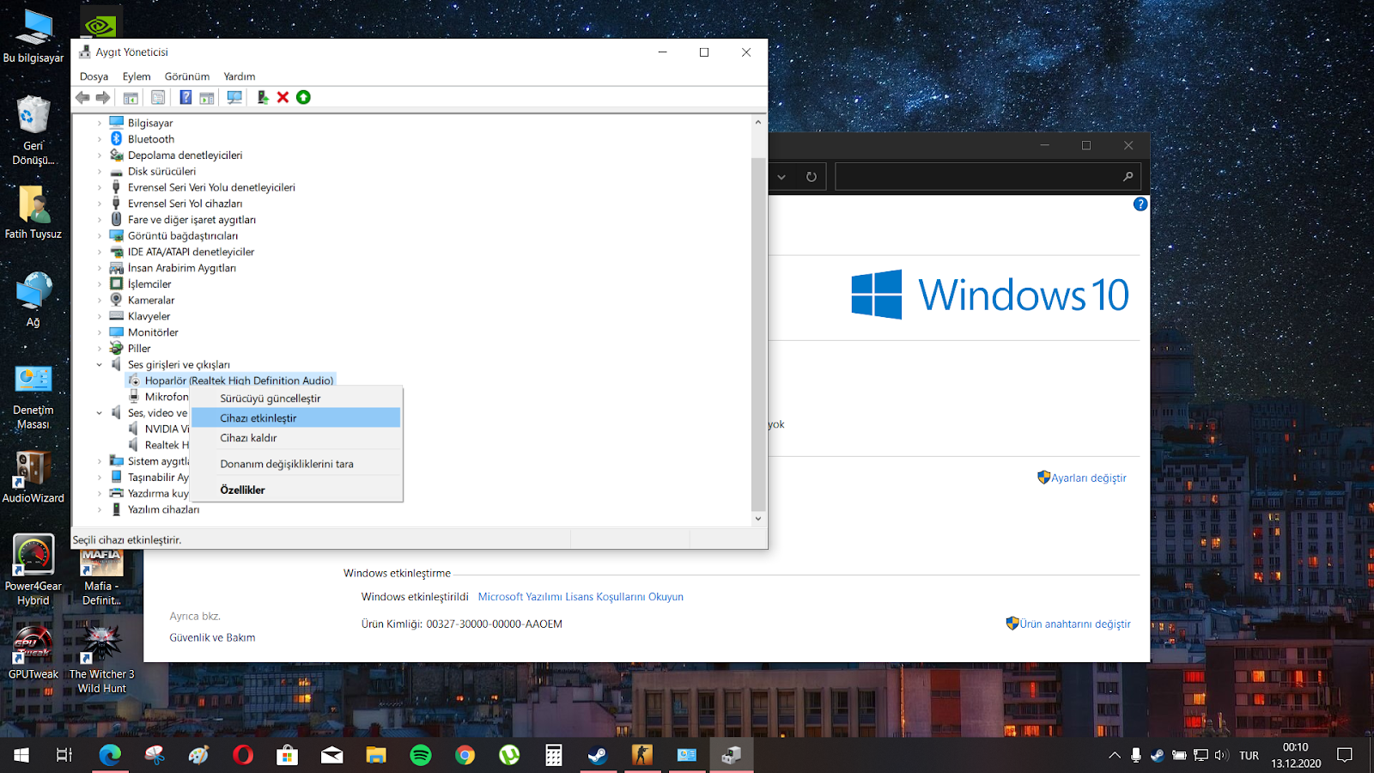The width and height of the screenshot is (1374, 773).
Task: Show hidden system tray icons
Action: 1115,755
